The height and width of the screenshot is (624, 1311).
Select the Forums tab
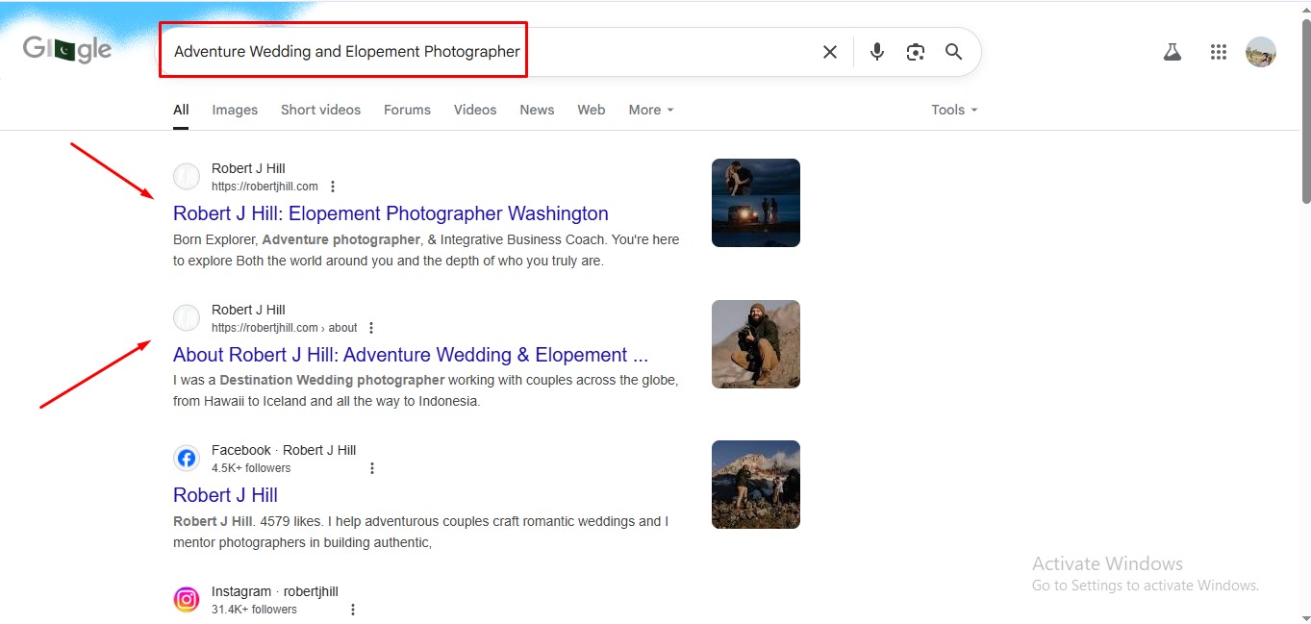[x=407, y=110]
